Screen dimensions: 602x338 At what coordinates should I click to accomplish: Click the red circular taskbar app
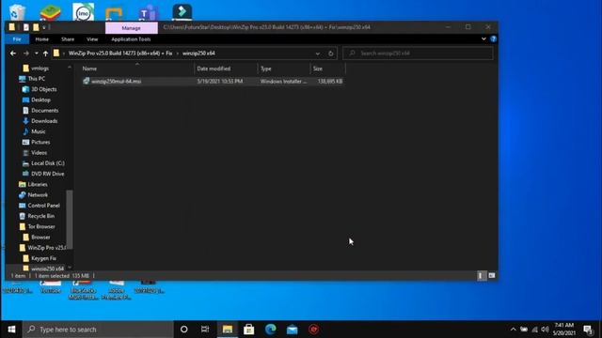tap(313, 330)
